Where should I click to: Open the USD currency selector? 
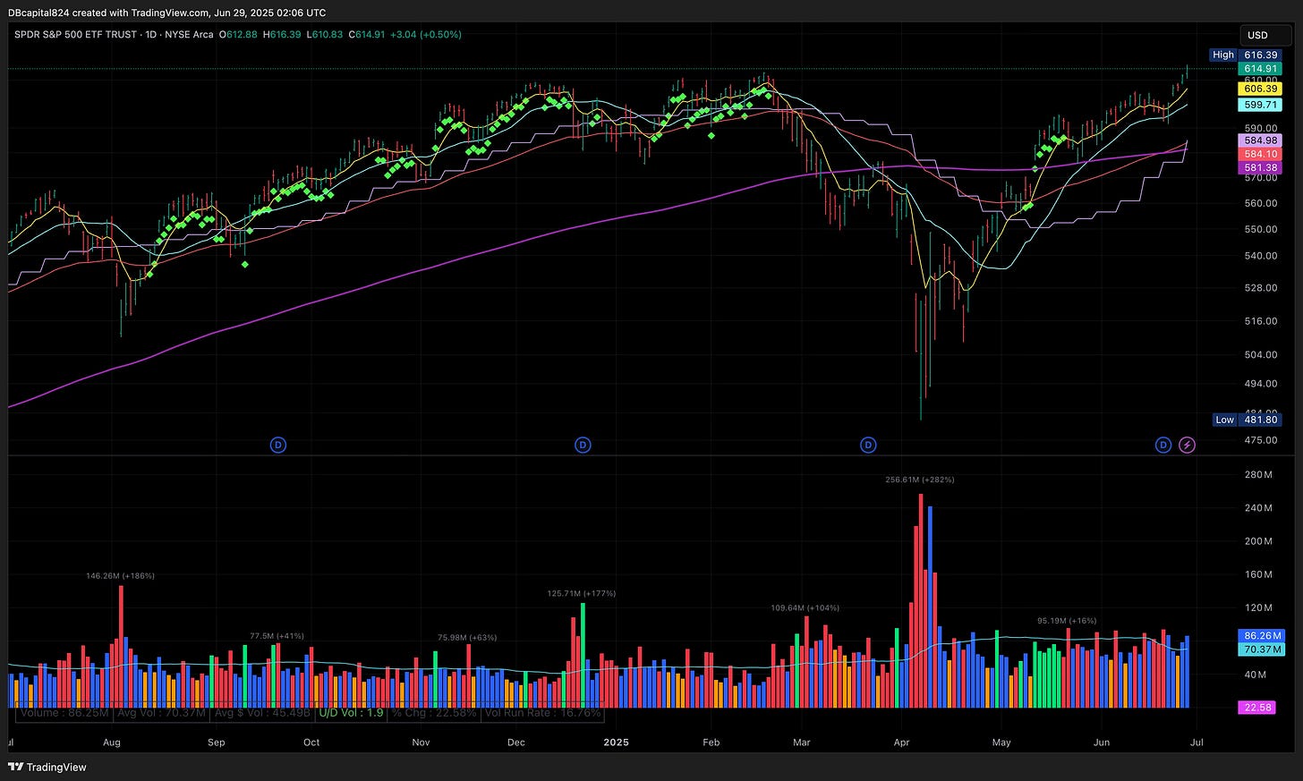pyautogui.click(x=1265, y=35)
